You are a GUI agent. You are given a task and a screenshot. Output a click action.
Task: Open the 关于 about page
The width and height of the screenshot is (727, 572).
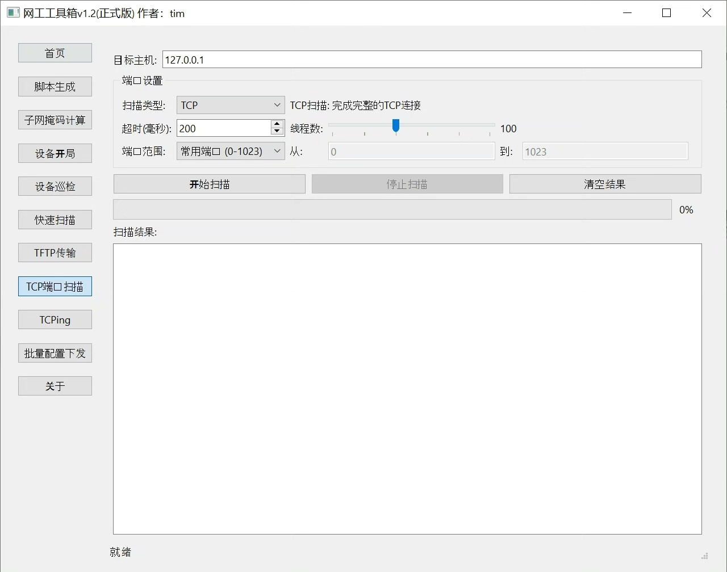55,386
